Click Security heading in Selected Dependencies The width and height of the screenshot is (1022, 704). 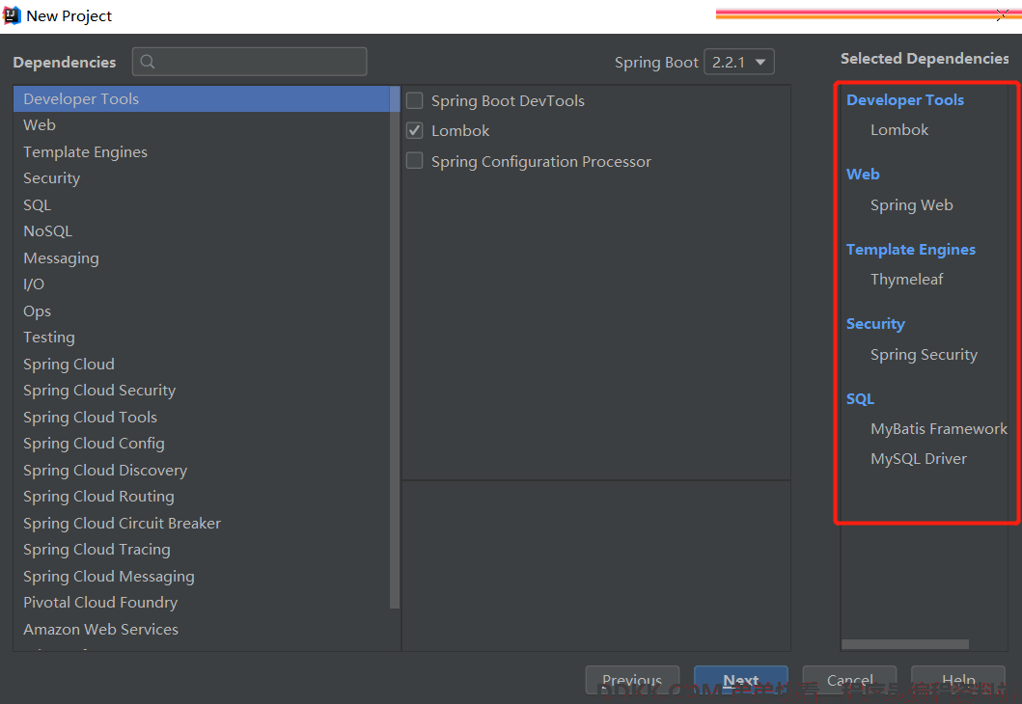(x=875, y=324)
